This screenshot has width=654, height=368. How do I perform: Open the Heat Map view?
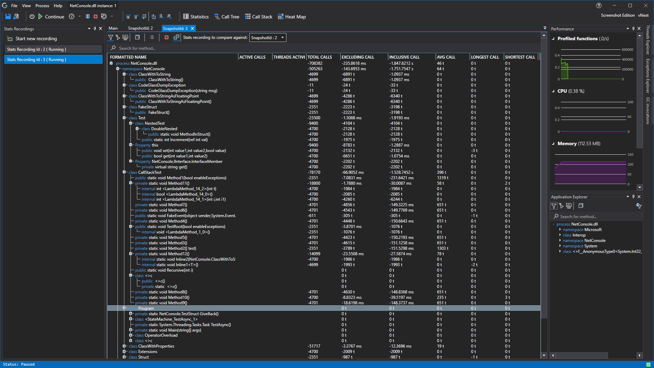coord(292,17)
